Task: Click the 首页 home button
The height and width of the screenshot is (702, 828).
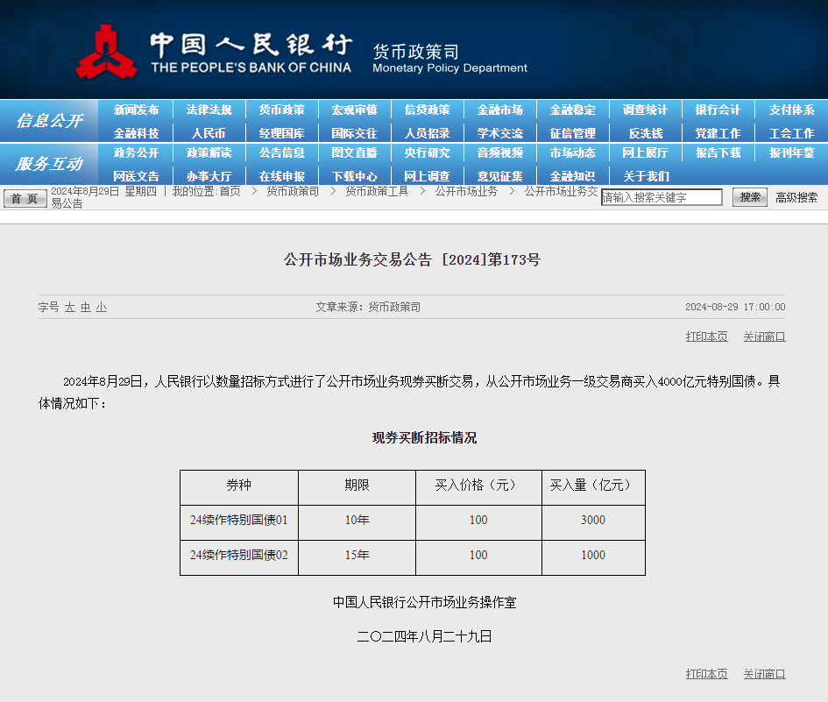Action: pyautogui.click(x=24, y=197)
